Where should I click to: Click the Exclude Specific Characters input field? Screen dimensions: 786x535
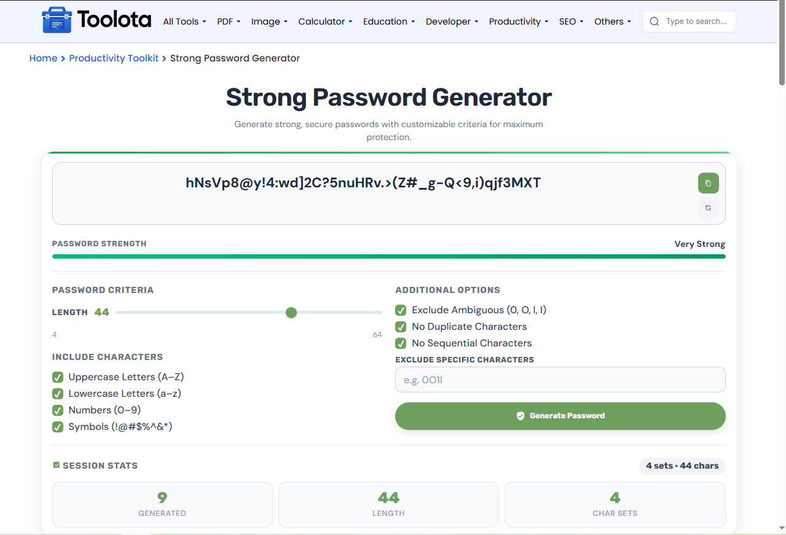(x=560, y=380)
